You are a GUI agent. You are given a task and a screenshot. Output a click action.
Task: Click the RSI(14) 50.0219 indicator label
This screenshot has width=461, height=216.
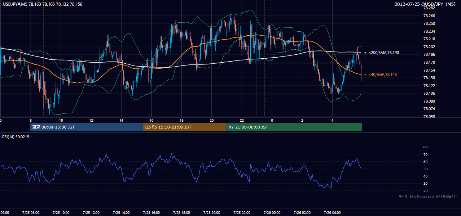[x=16, y=137]
